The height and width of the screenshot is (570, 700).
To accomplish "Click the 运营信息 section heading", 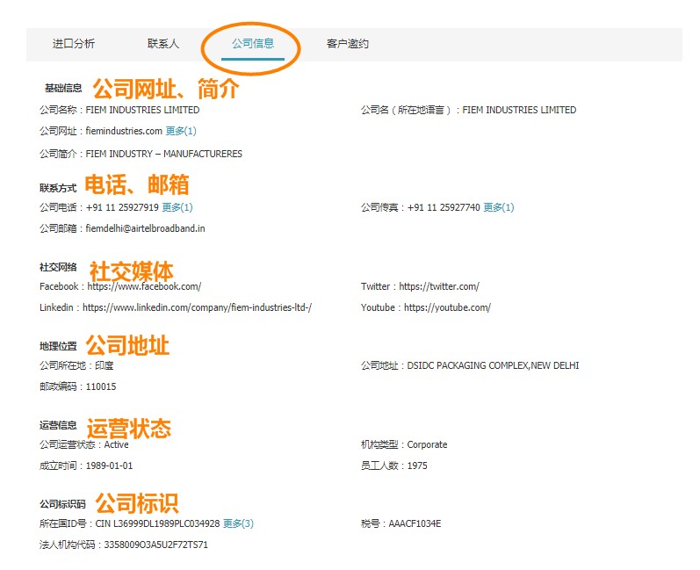I will point(58,425).
